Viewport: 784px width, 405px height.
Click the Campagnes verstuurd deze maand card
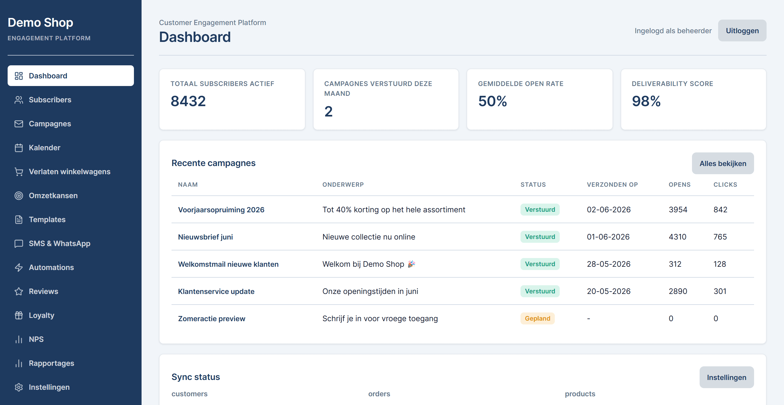point(386,99)
